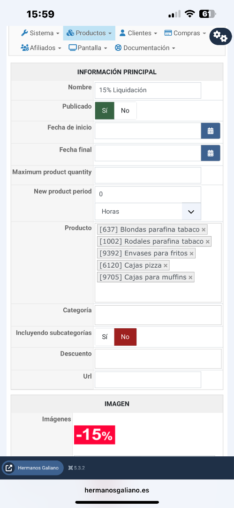Click the floating settings gears icon
234x508 pixels.
[x=221, y=36]
